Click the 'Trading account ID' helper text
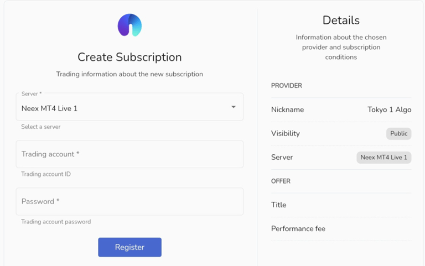The width and height of the screenshot is (425, 266). point(46,174)
